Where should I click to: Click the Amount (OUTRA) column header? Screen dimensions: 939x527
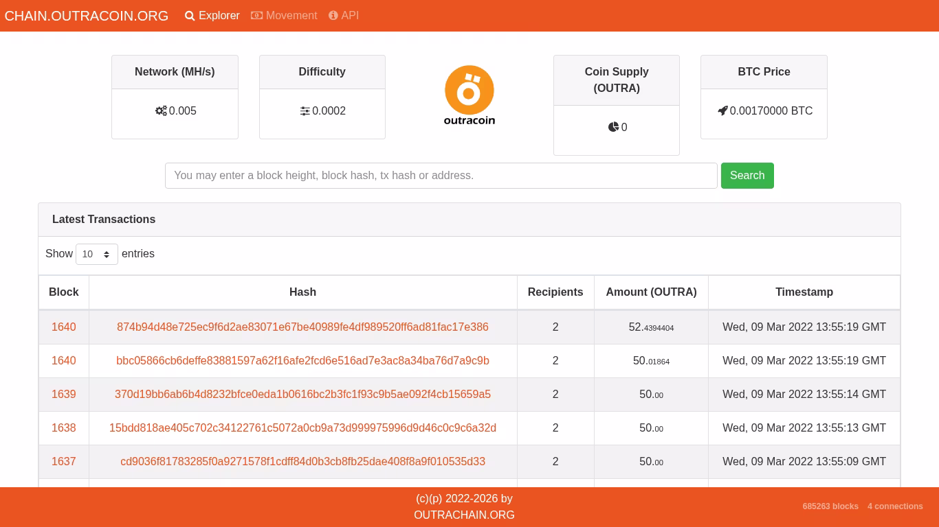point(651,292)
